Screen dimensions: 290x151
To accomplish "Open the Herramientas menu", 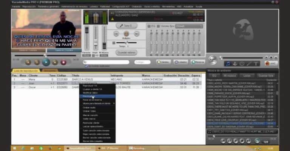I will [168, 6].
